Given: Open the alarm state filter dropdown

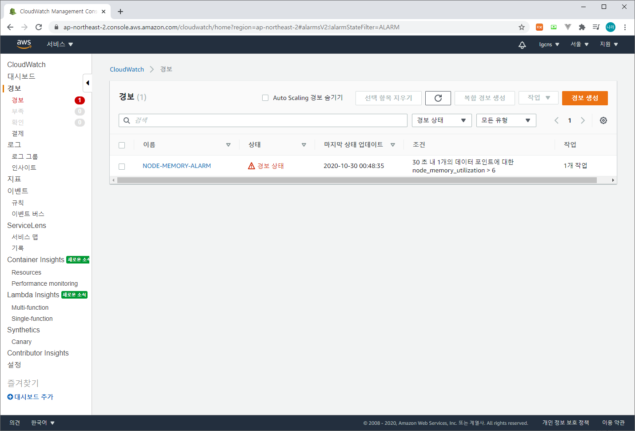Looking at the screenshot, I should pyautogui.click(x=442, y=120).
